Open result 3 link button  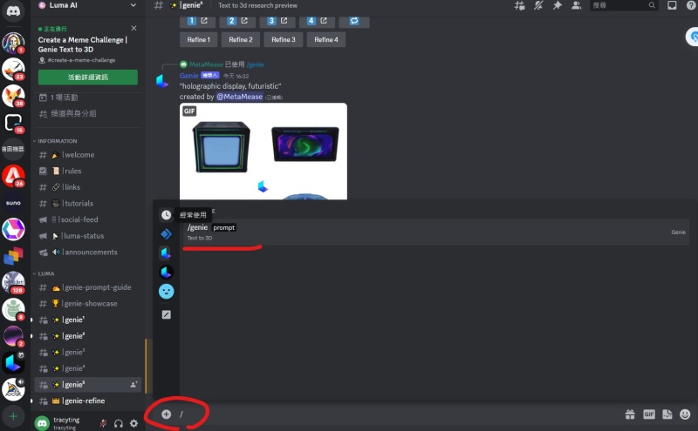277,21
